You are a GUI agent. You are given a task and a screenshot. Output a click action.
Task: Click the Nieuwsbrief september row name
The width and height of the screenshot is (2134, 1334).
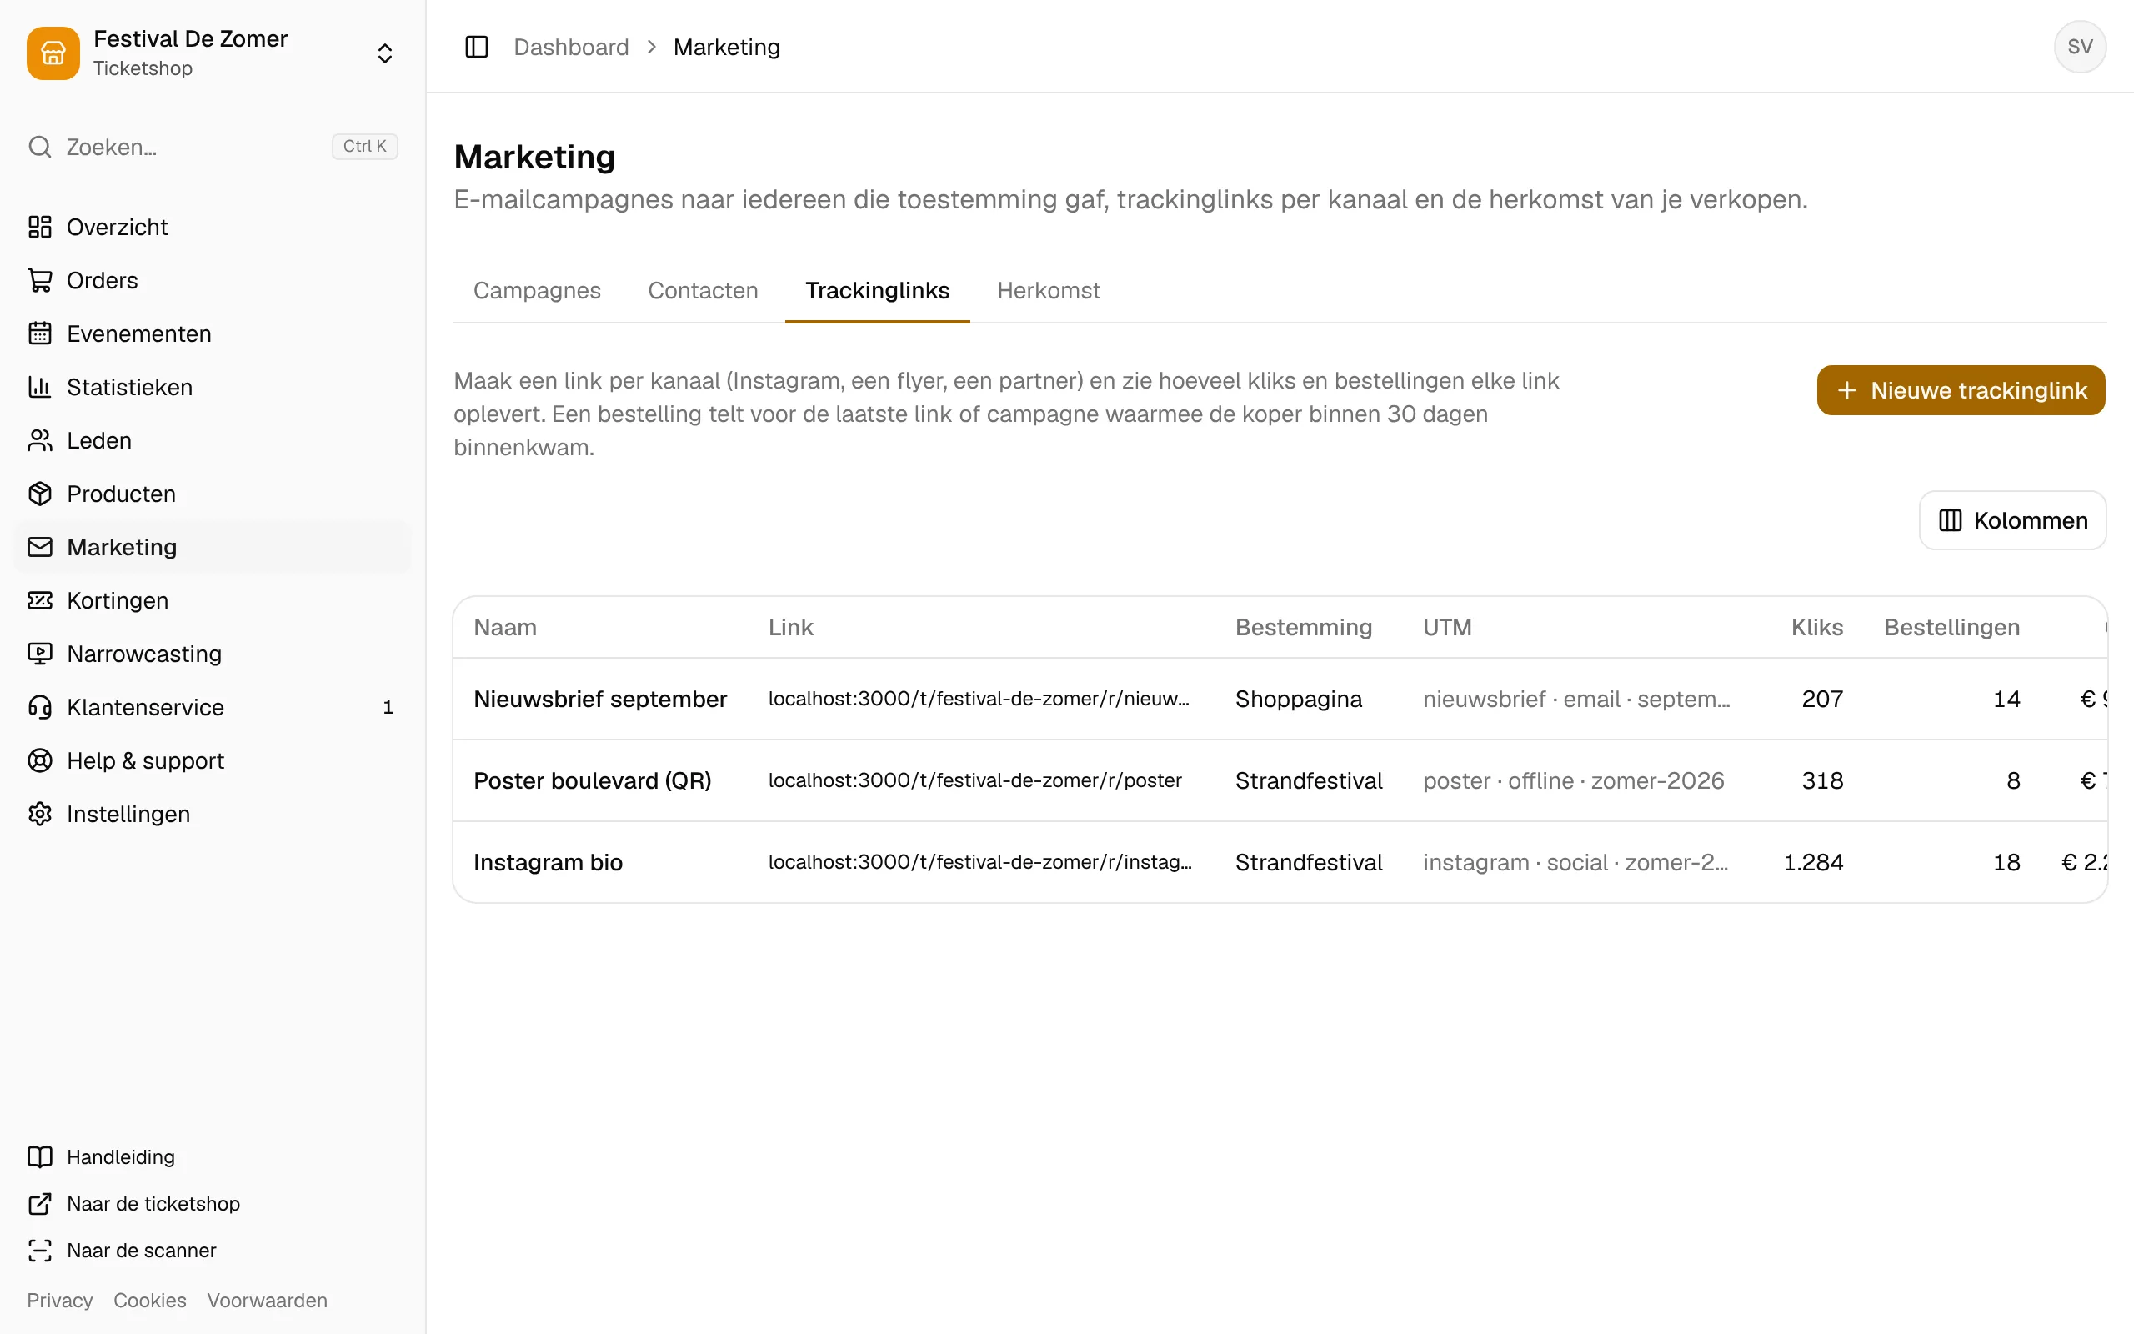click(x=599, y=699)
